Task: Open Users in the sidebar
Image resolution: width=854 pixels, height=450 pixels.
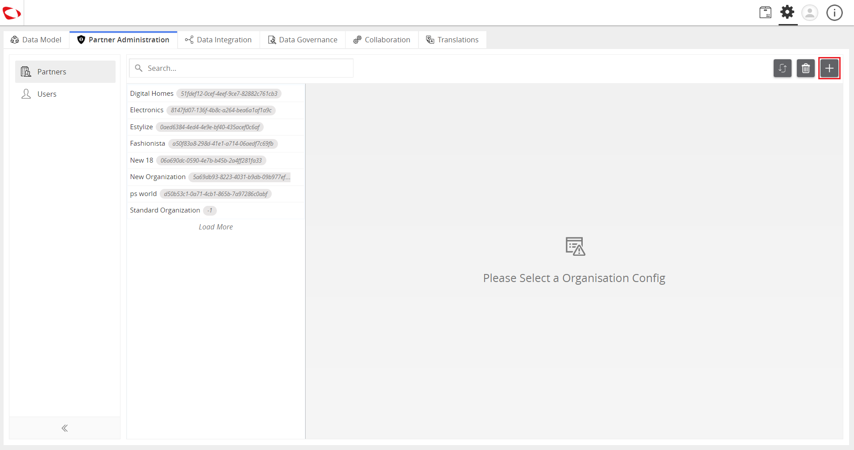Action: (65, 94)
